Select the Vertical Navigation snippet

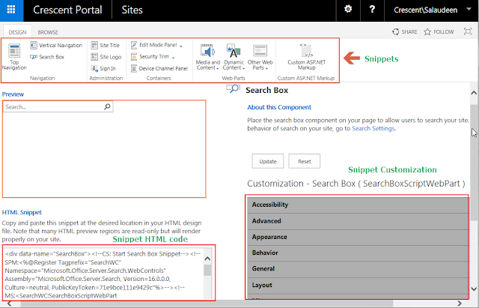(x=56, y=46)
